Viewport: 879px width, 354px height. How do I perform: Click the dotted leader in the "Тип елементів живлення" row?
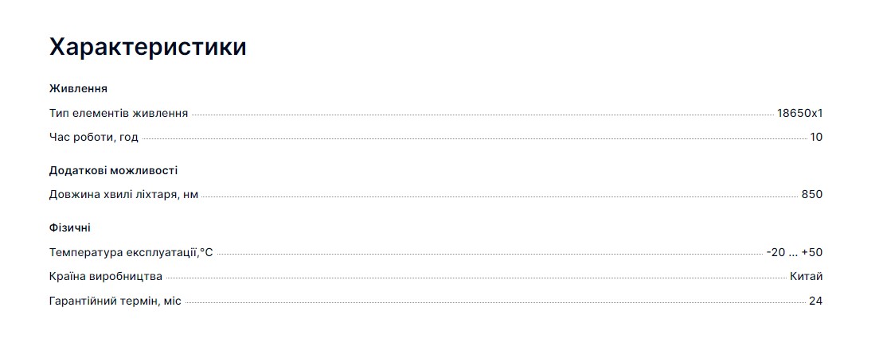[482, 115]
